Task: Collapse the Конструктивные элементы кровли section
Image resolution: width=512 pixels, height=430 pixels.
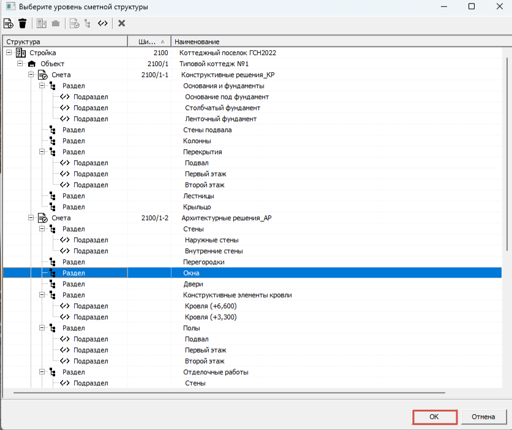Action: pos(42,295)
